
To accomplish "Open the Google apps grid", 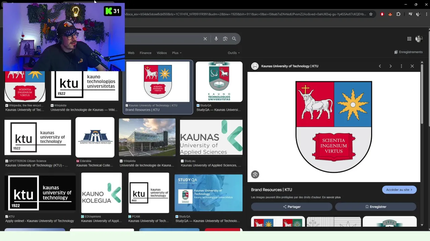I will click(x=409, y=39).
